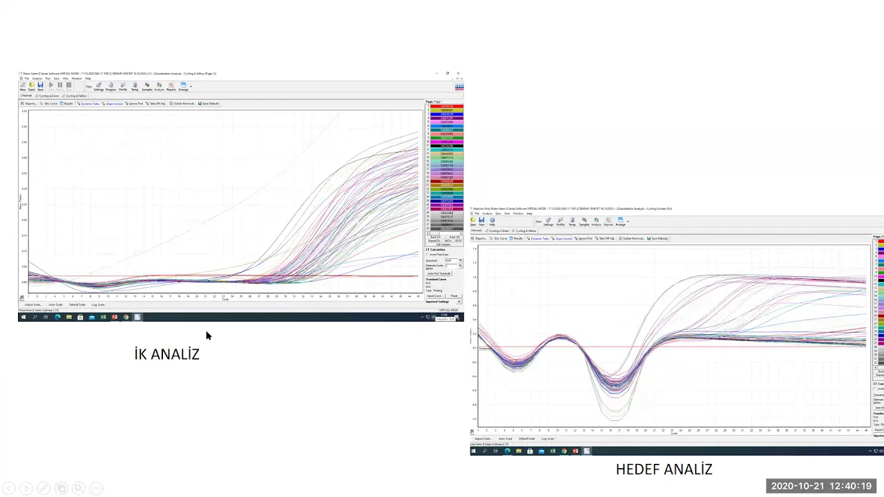The height and width of the screenshot is (497, 884).
Task: Click Outlier Removal in IK ANALIZ window
Action: pos(182,104)
